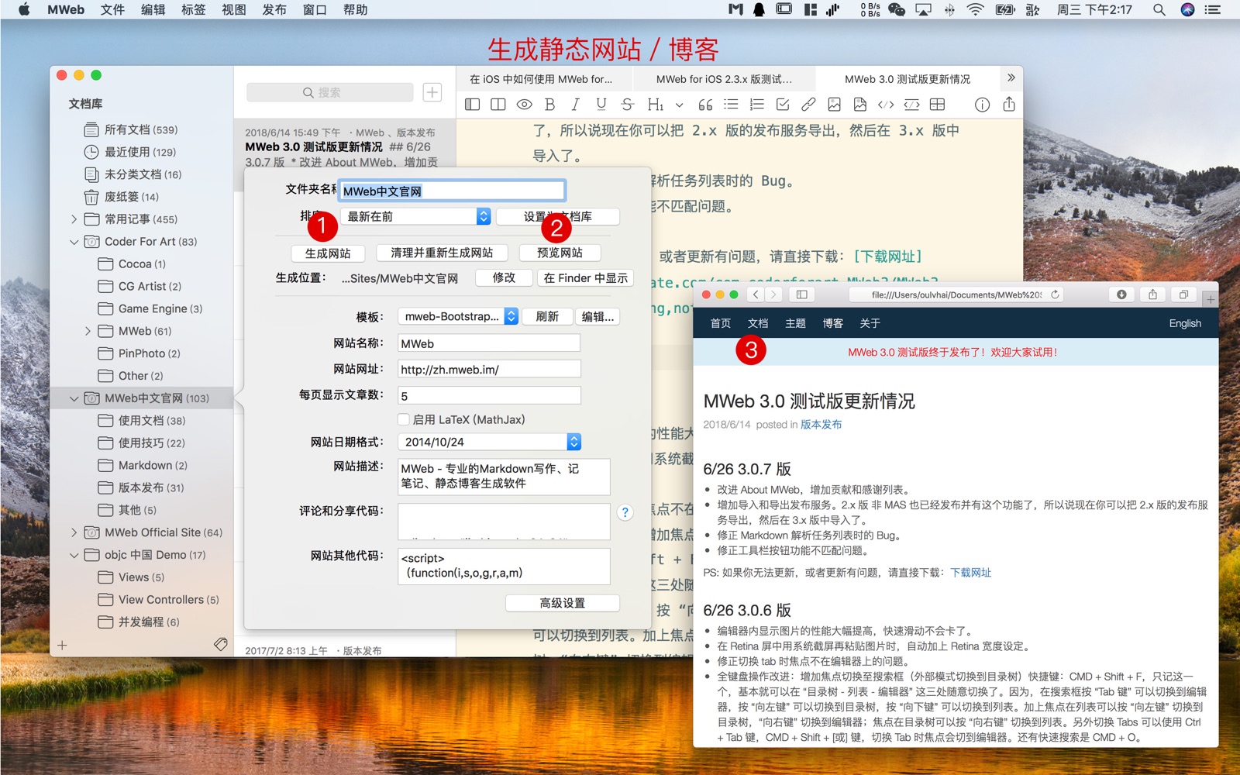Open 博客 in the website navigation bar
Image resolution: width=1240 pixels, height=775 pixels.
coord(833,323)
